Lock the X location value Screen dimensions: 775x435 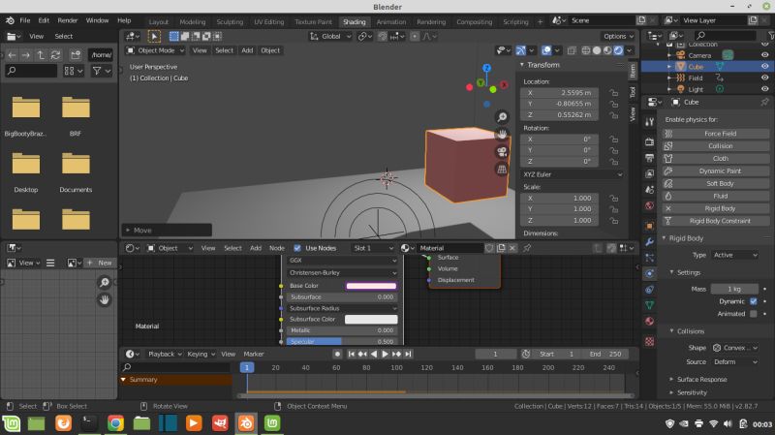(613, 92)
